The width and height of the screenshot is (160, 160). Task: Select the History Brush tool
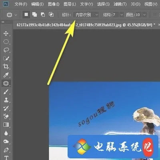[6, 108]
